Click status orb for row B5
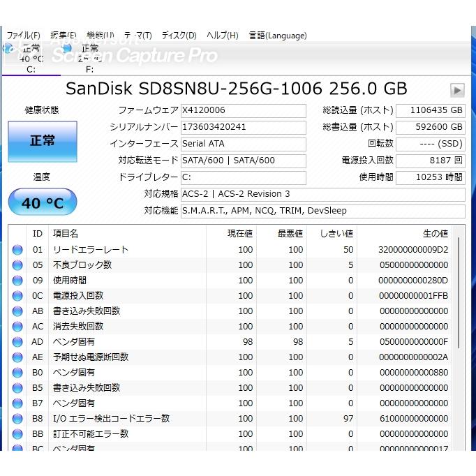 pyautogui.click(x=17, y=388)
